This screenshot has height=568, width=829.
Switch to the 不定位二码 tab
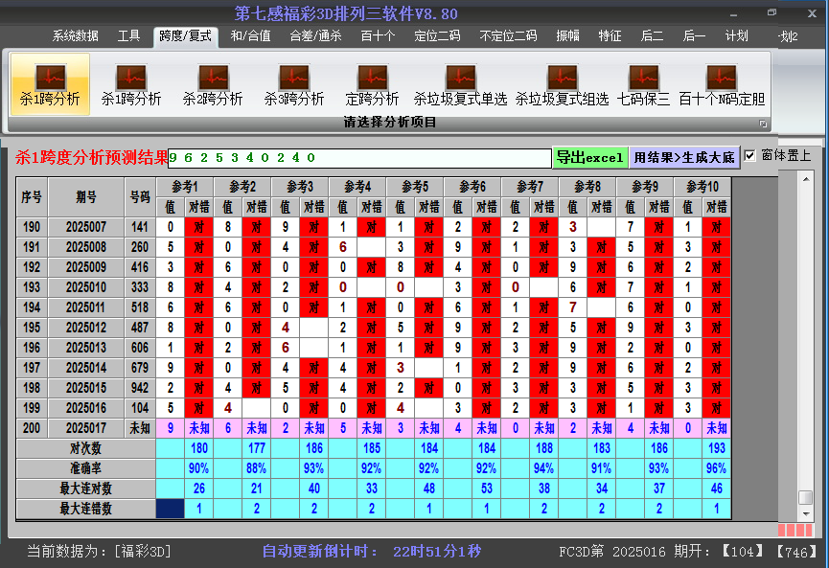508,36
